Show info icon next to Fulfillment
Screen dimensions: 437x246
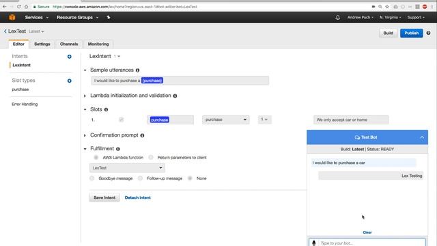click(118, 149)
